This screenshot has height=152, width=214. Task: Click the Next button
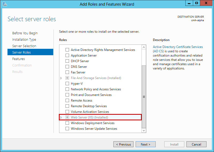click(145, 144)
